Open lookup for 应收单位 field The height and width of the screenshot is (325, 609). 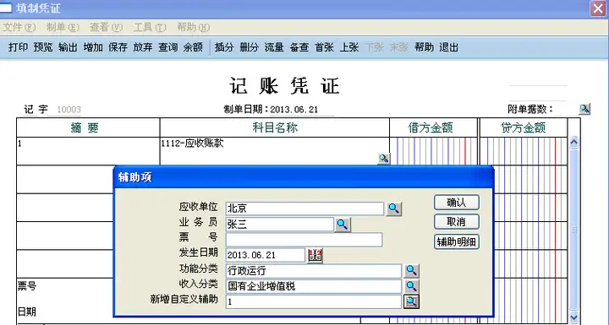coord(394,209)
